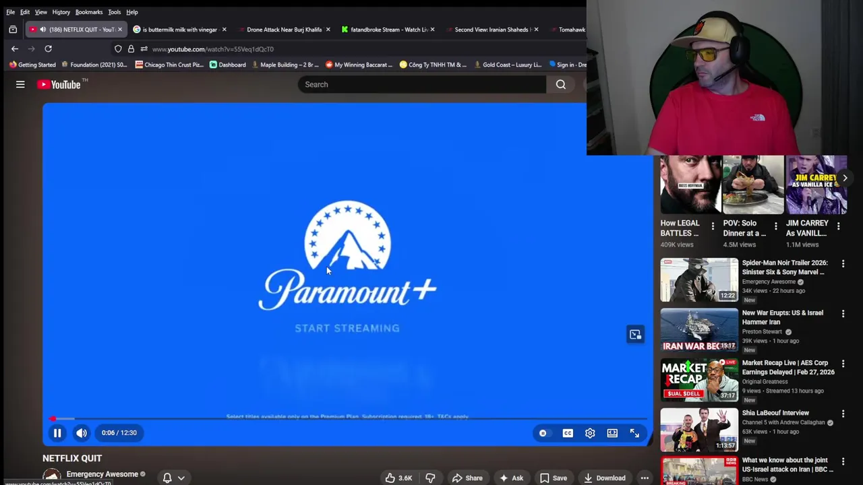Image resolution: width=863 pixels, height=485 pixels.
Task: Open the Maple Building bookmark
Action: tap(284, 65)
